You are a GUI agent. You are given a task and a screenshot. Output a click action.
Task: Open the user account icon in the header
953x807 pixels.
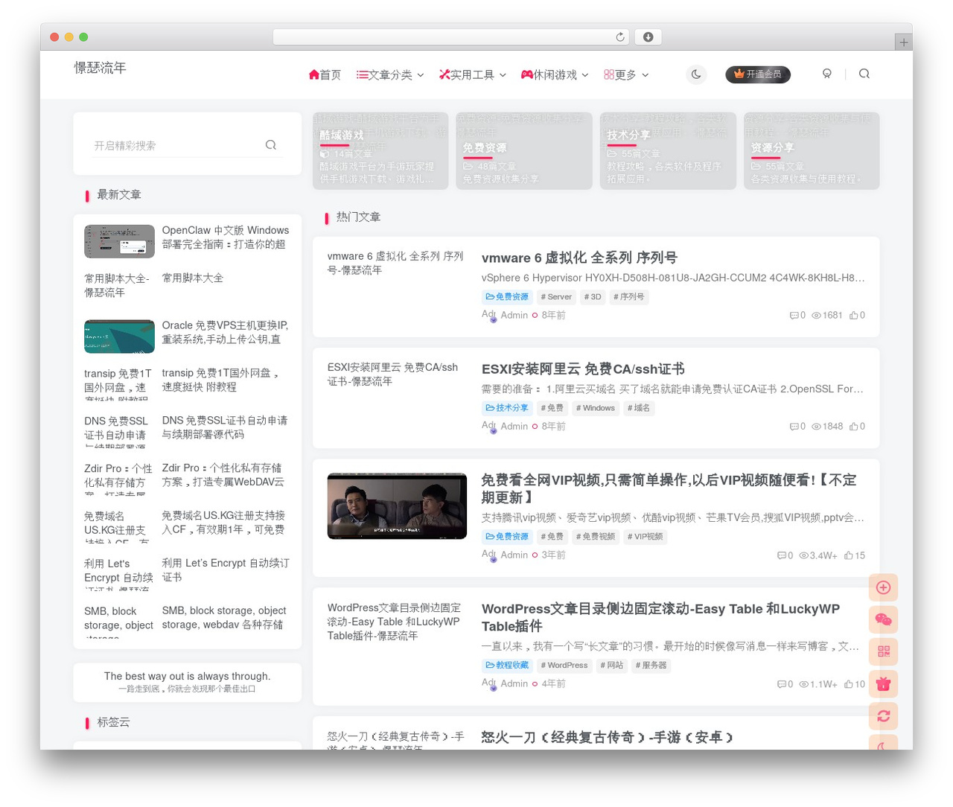pyautogui.click(x=826, y=74)
